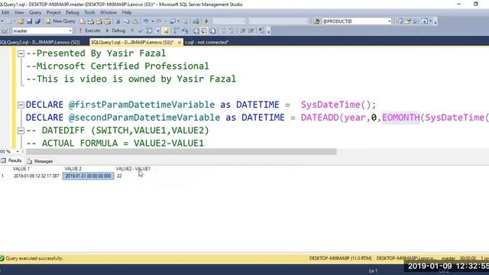
Task: Open the SQL Editor toolbar overflow arrow
Action: [x=268, y=31]
